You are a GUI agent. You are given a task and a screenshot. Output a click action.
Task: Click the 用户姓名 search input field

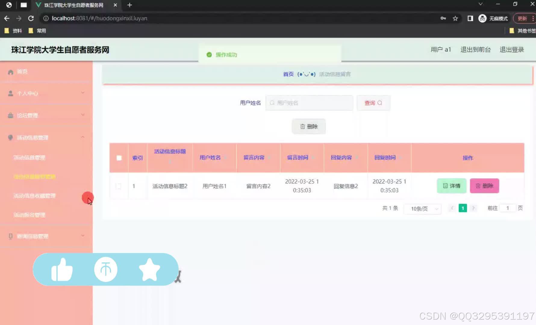tap(309, 103)
